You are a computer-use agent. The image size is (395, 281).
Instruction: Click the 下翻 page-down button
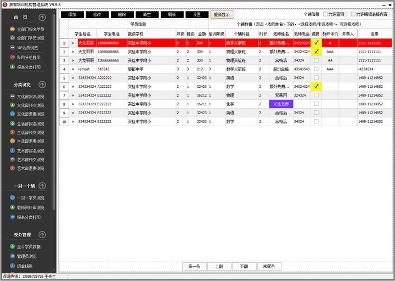click(244, 266)
